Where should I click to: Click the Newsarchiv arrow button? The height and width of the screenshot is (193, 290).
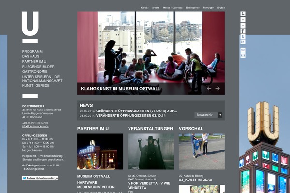[220, 115]
